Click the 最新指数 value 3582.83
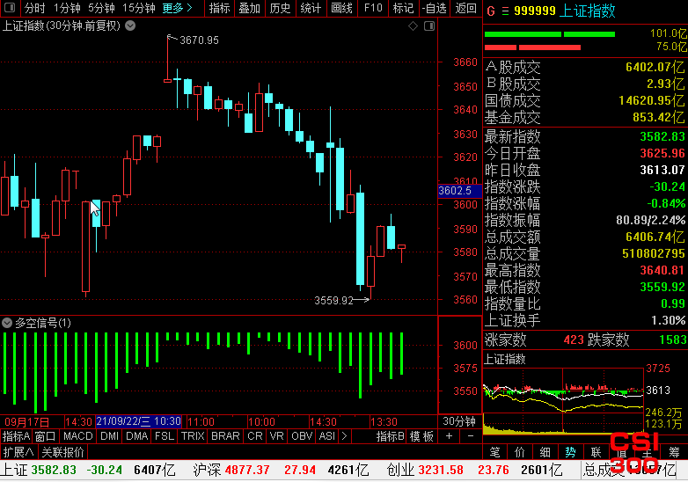The image size is (688, 482). point(662,136)
